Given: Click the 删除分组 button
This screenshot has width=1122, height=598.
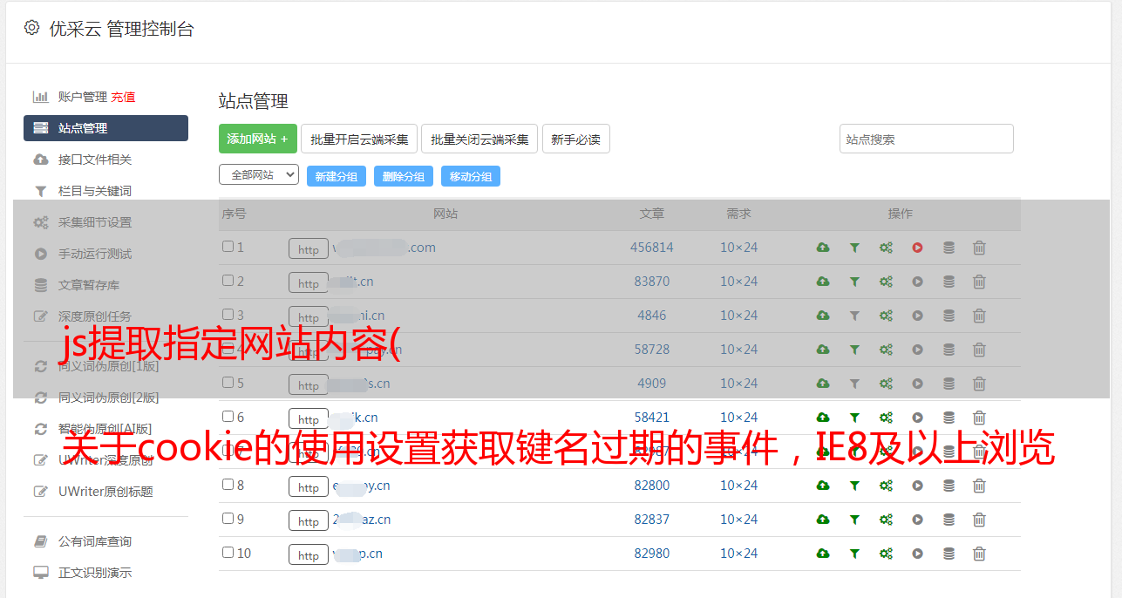Looking at the screenshot, I should [404, 176].
